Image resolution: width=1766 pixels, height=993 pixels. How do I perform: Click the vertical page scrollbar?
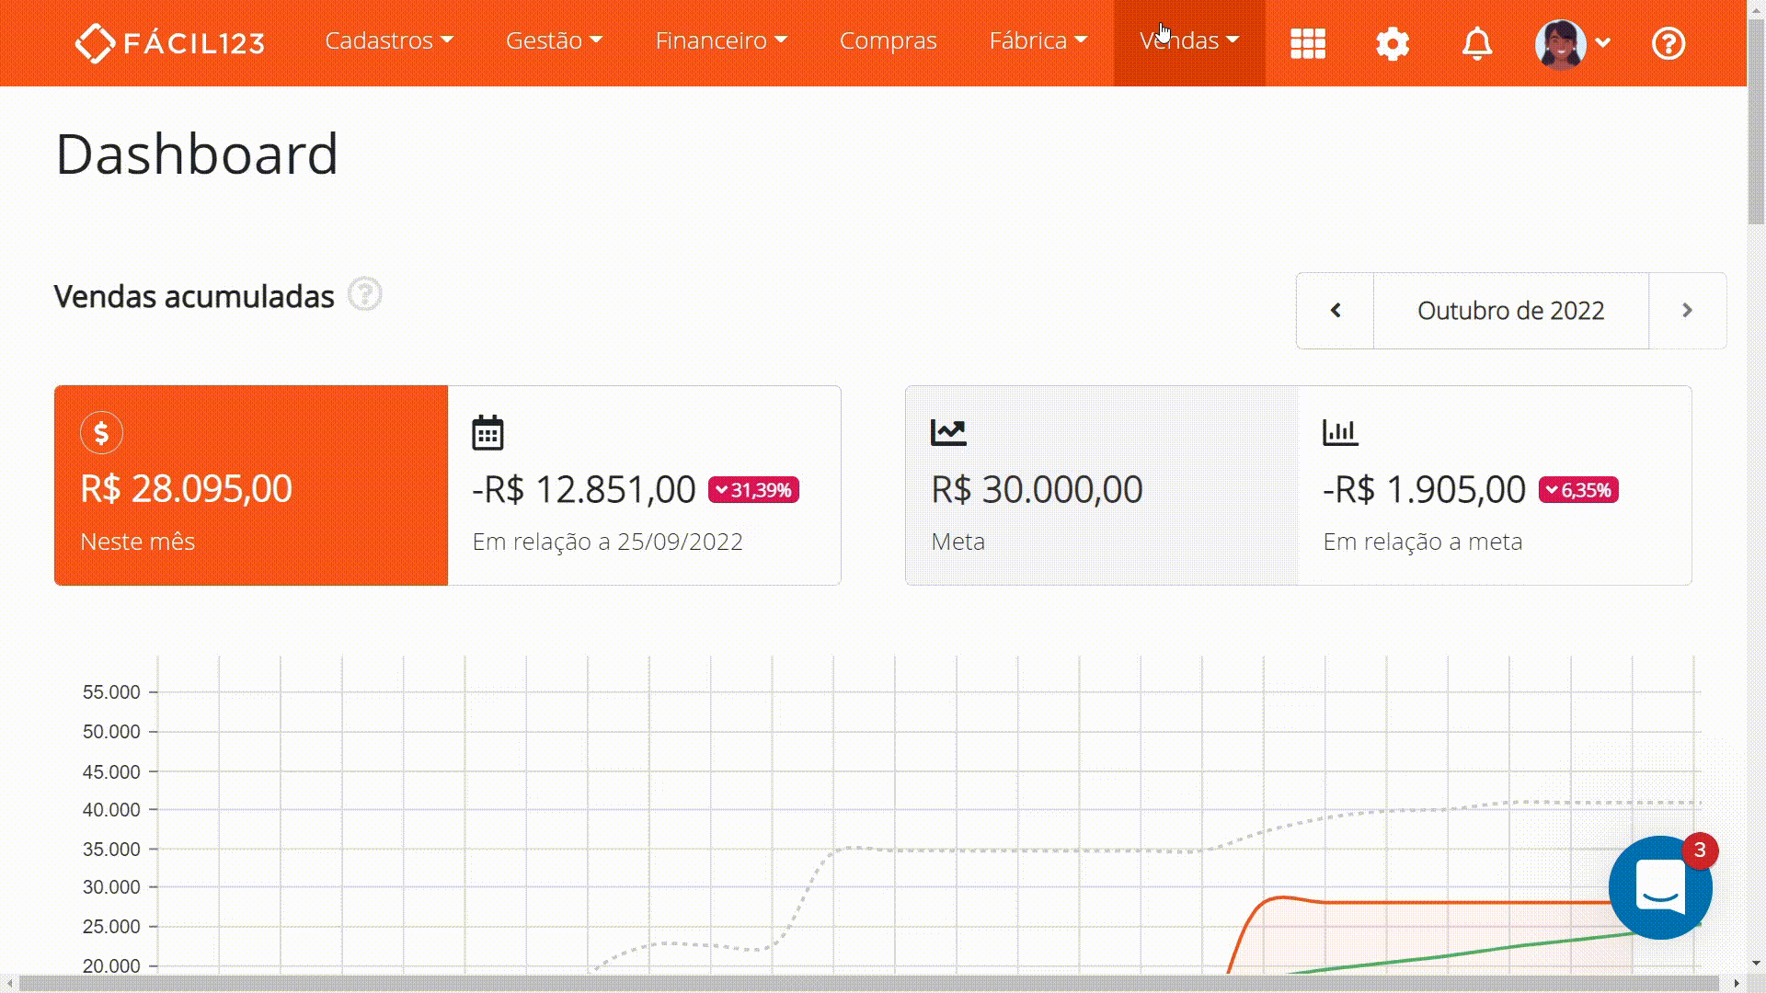(x=1756, y=120)
